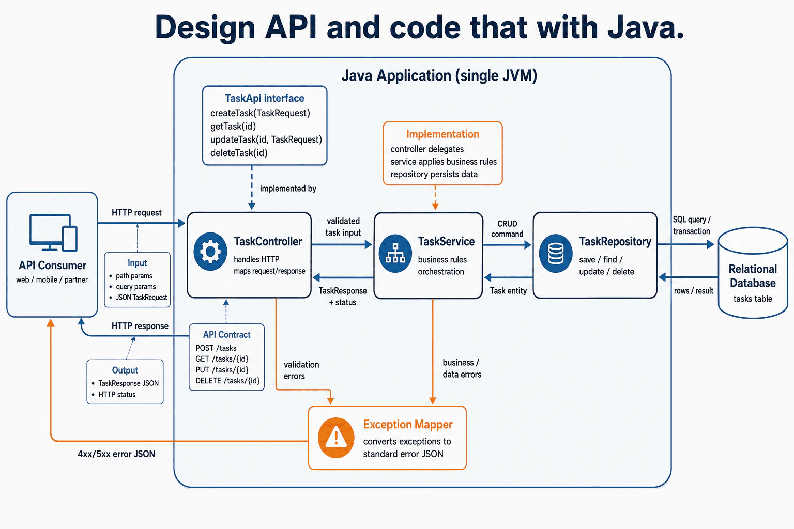Image resolution: width=794 pixels, height=529 pixels.
Task: Click the 'TaskRepository' title
Action: pyautogui.click(x=615, y=241)
